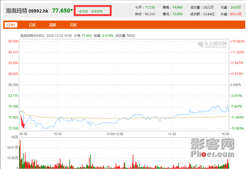Click the +11.920% percent axis label
This screenshot has height=169, width=246.
(237, 52)
